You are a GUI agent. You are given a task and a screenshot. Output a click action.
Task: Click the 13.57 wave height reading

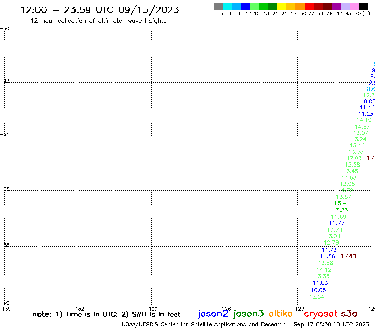point(344,197)
